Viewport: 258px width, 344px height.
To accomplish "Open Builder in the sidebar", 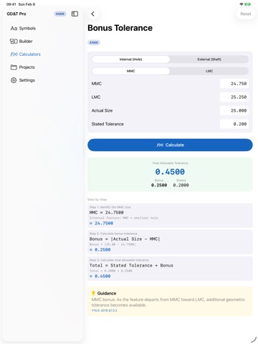I will click(21, 42).
